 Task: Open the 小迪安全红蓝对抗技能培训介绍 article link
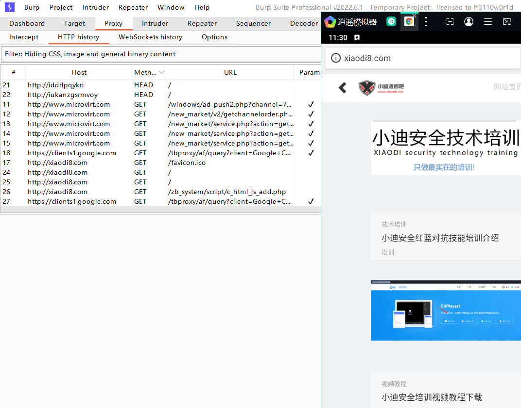440,238
